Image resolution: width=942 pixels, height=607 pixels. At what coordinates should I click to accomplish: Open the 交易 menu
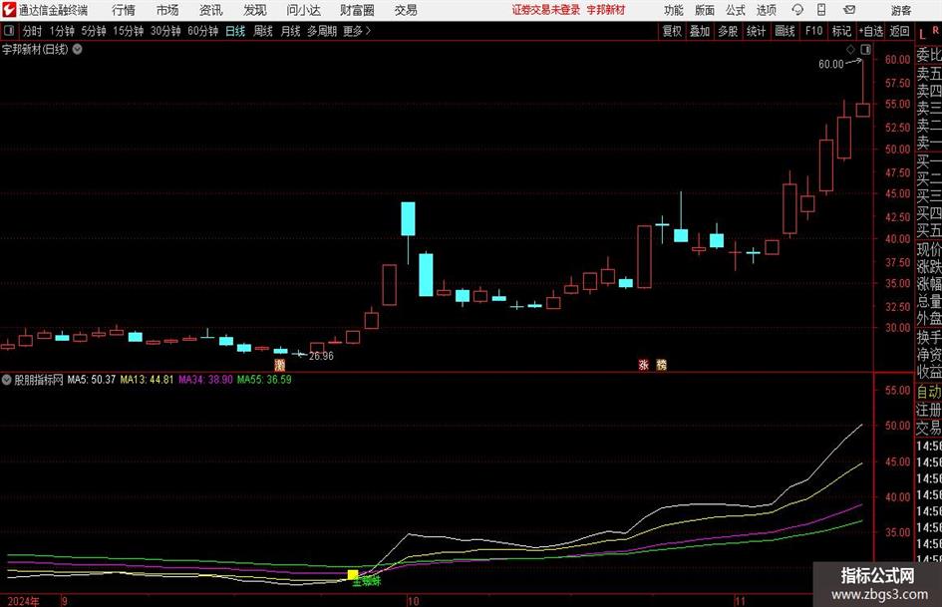[x=406, y=10]
